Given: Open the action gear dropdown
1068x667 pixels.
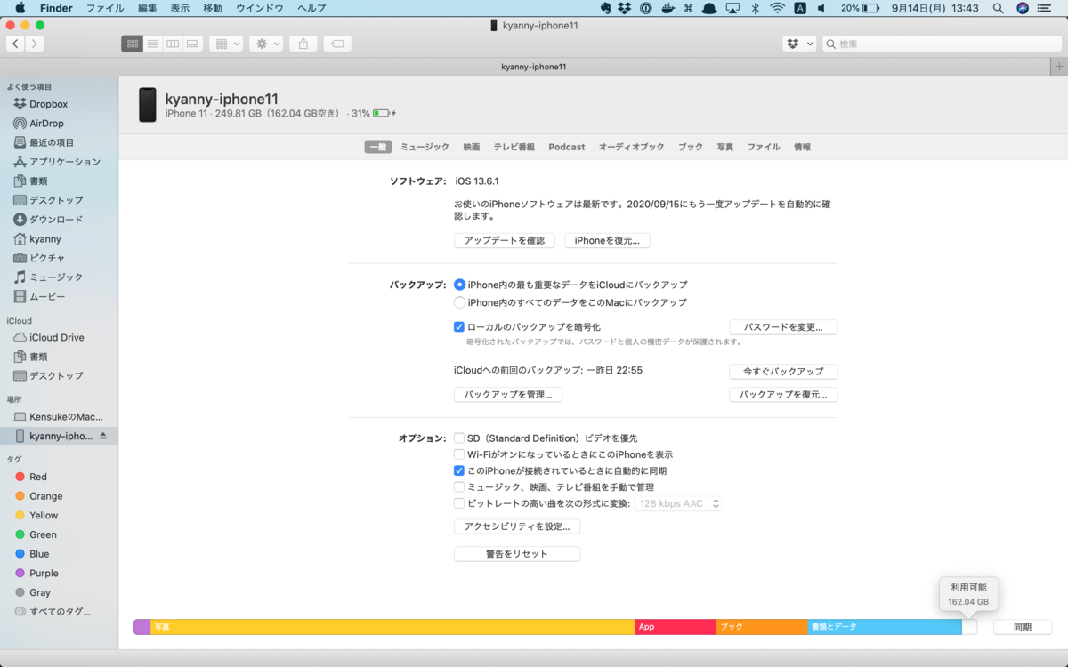Looking at the screenshot, I should point(266,44).
